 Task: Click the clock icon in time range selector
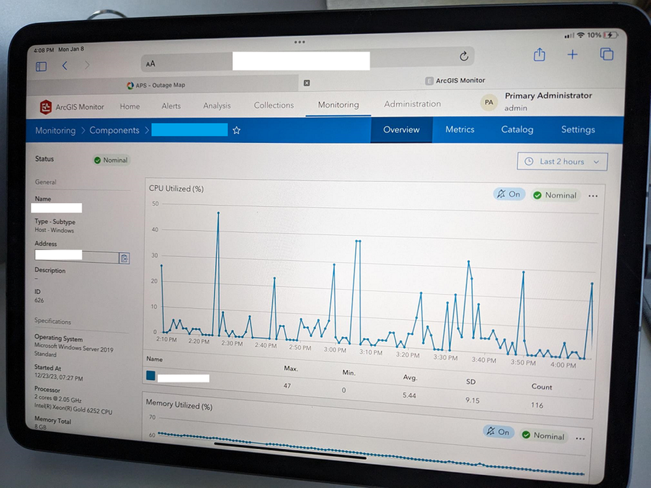pyautogui.click(x=529, y=162)
